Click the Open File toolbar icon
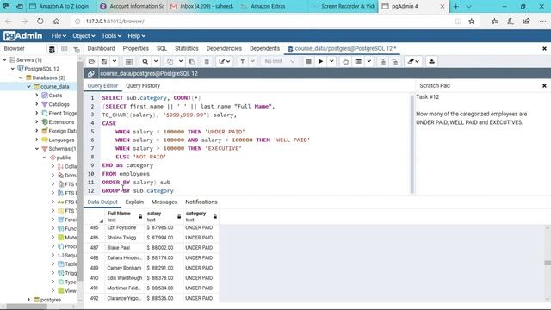The height and width of the screenshot is (310, 551). pyautogui.click(x=92, y=61)
